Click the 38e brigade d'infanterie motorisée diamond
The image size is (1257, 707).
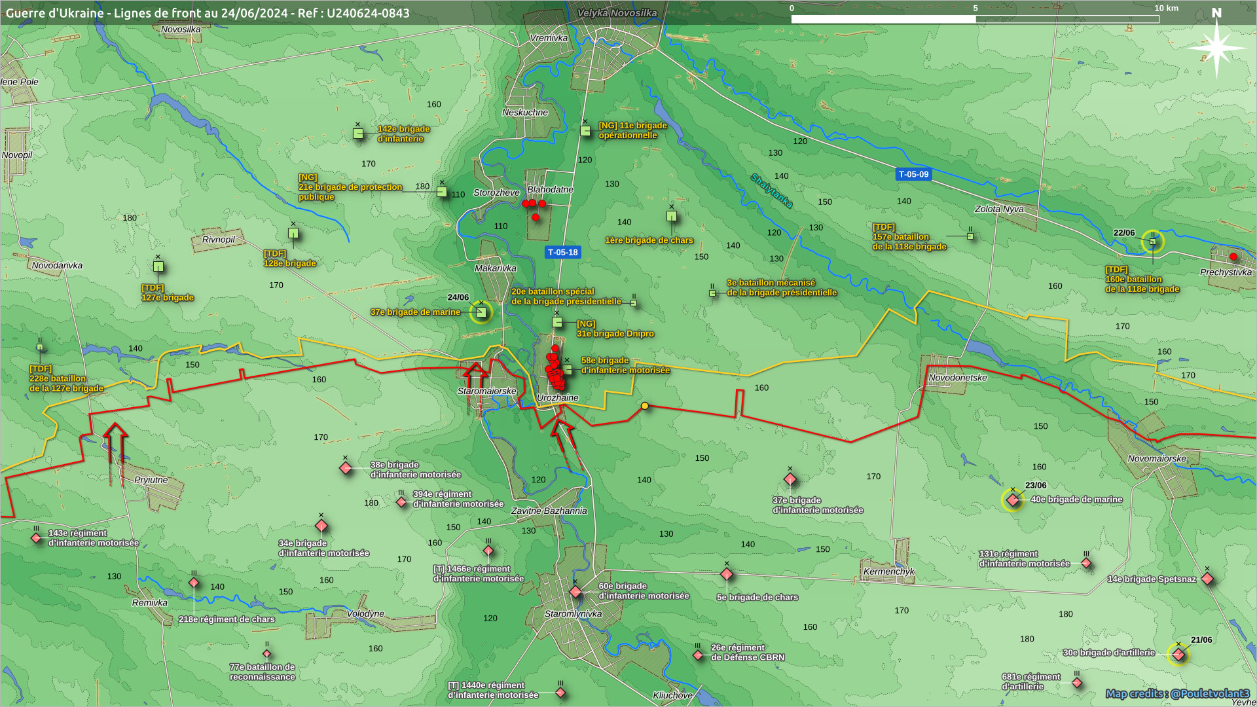click(346, 468)
